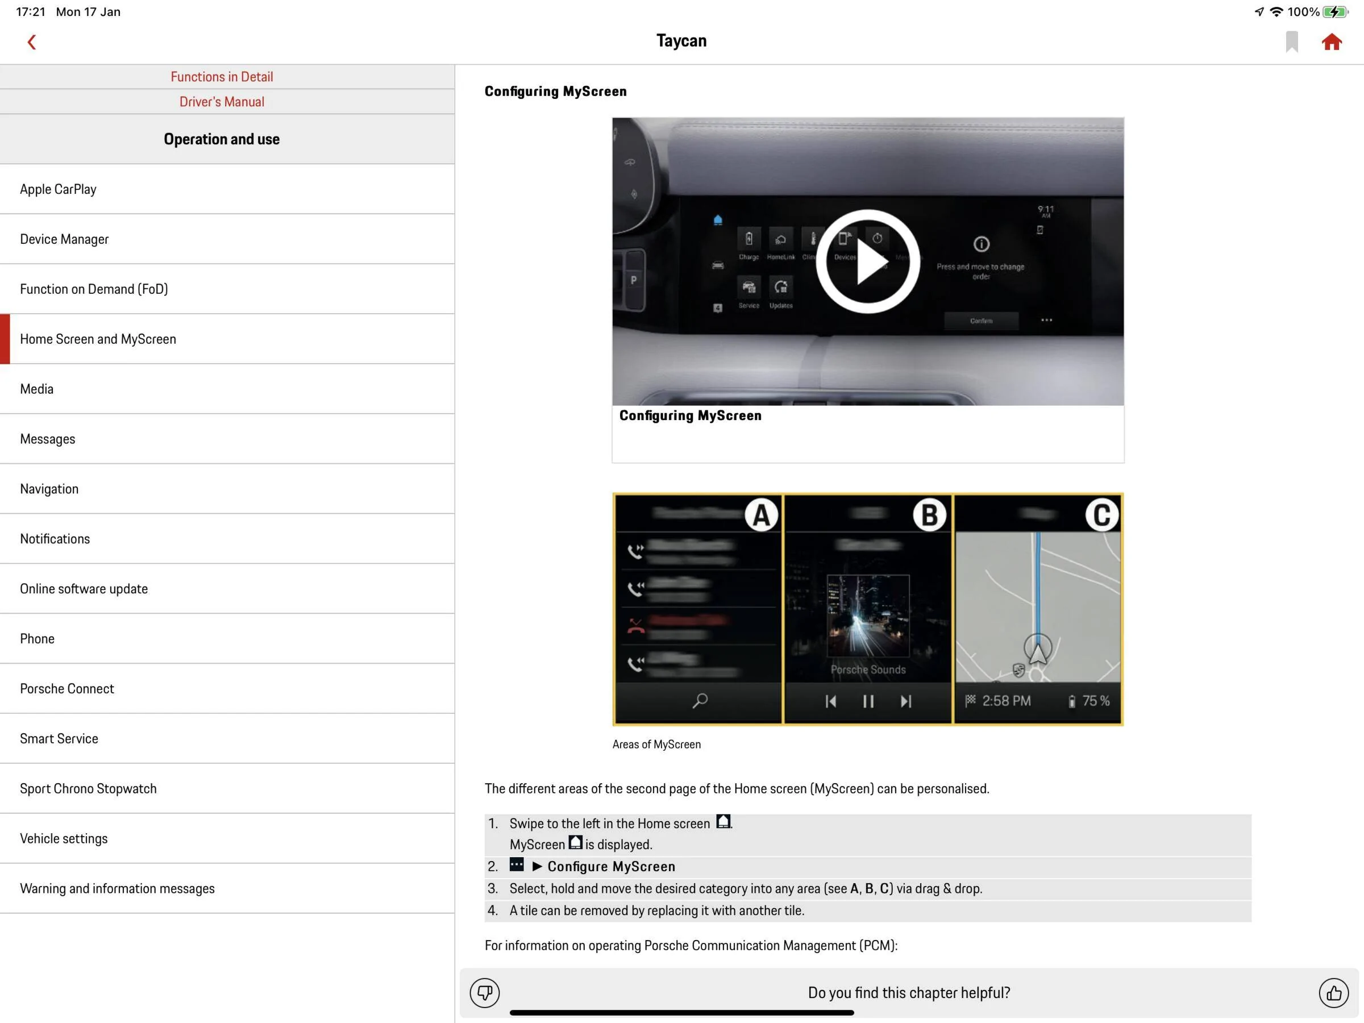Viewport: 1364px width, 1023px height.
Task: Click step 3 drag & drop instruction
Action: click(746, 888)
